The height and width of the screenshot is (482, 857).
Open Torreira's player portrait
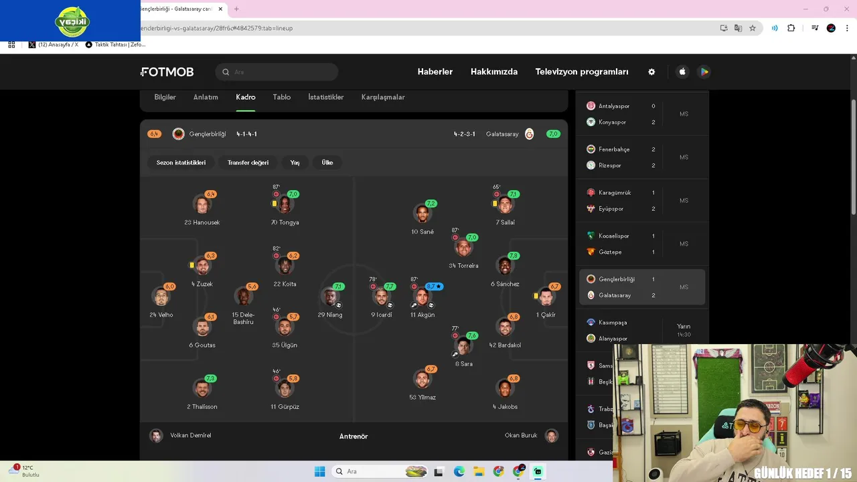[x=463, y=248]
